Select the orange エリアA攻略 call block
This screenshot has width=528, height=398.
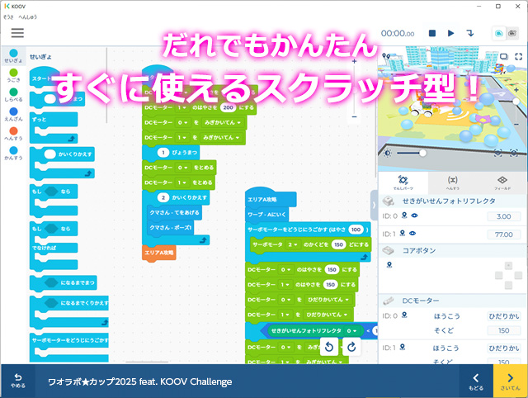tap(159, 253)
